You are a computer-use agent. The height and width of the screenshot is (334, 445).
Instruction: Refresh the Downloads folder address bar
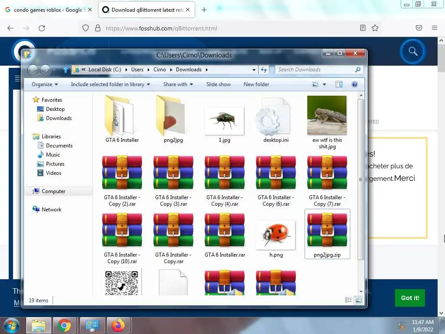point(264,70)
